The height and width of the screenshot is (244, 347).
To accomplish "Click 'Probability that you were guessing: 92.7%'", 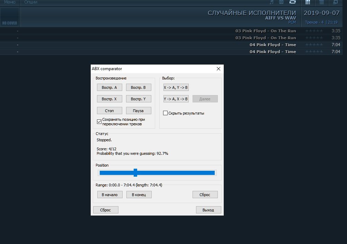I will click(x=132, y=153).
